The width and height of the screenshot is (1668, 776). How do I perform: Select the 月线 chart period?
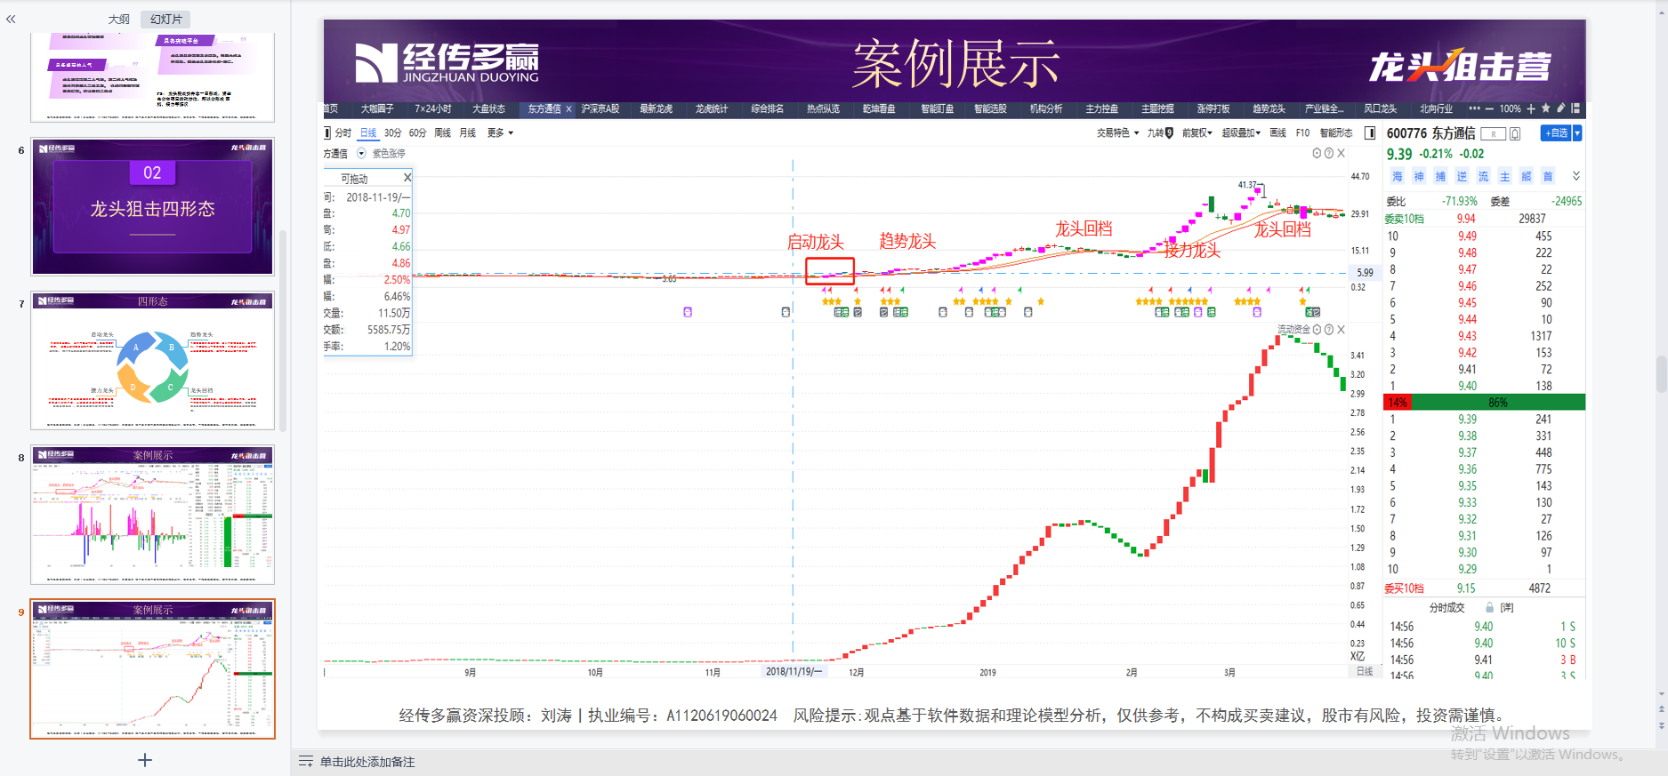pyautogui.click(x=468, y=133)
